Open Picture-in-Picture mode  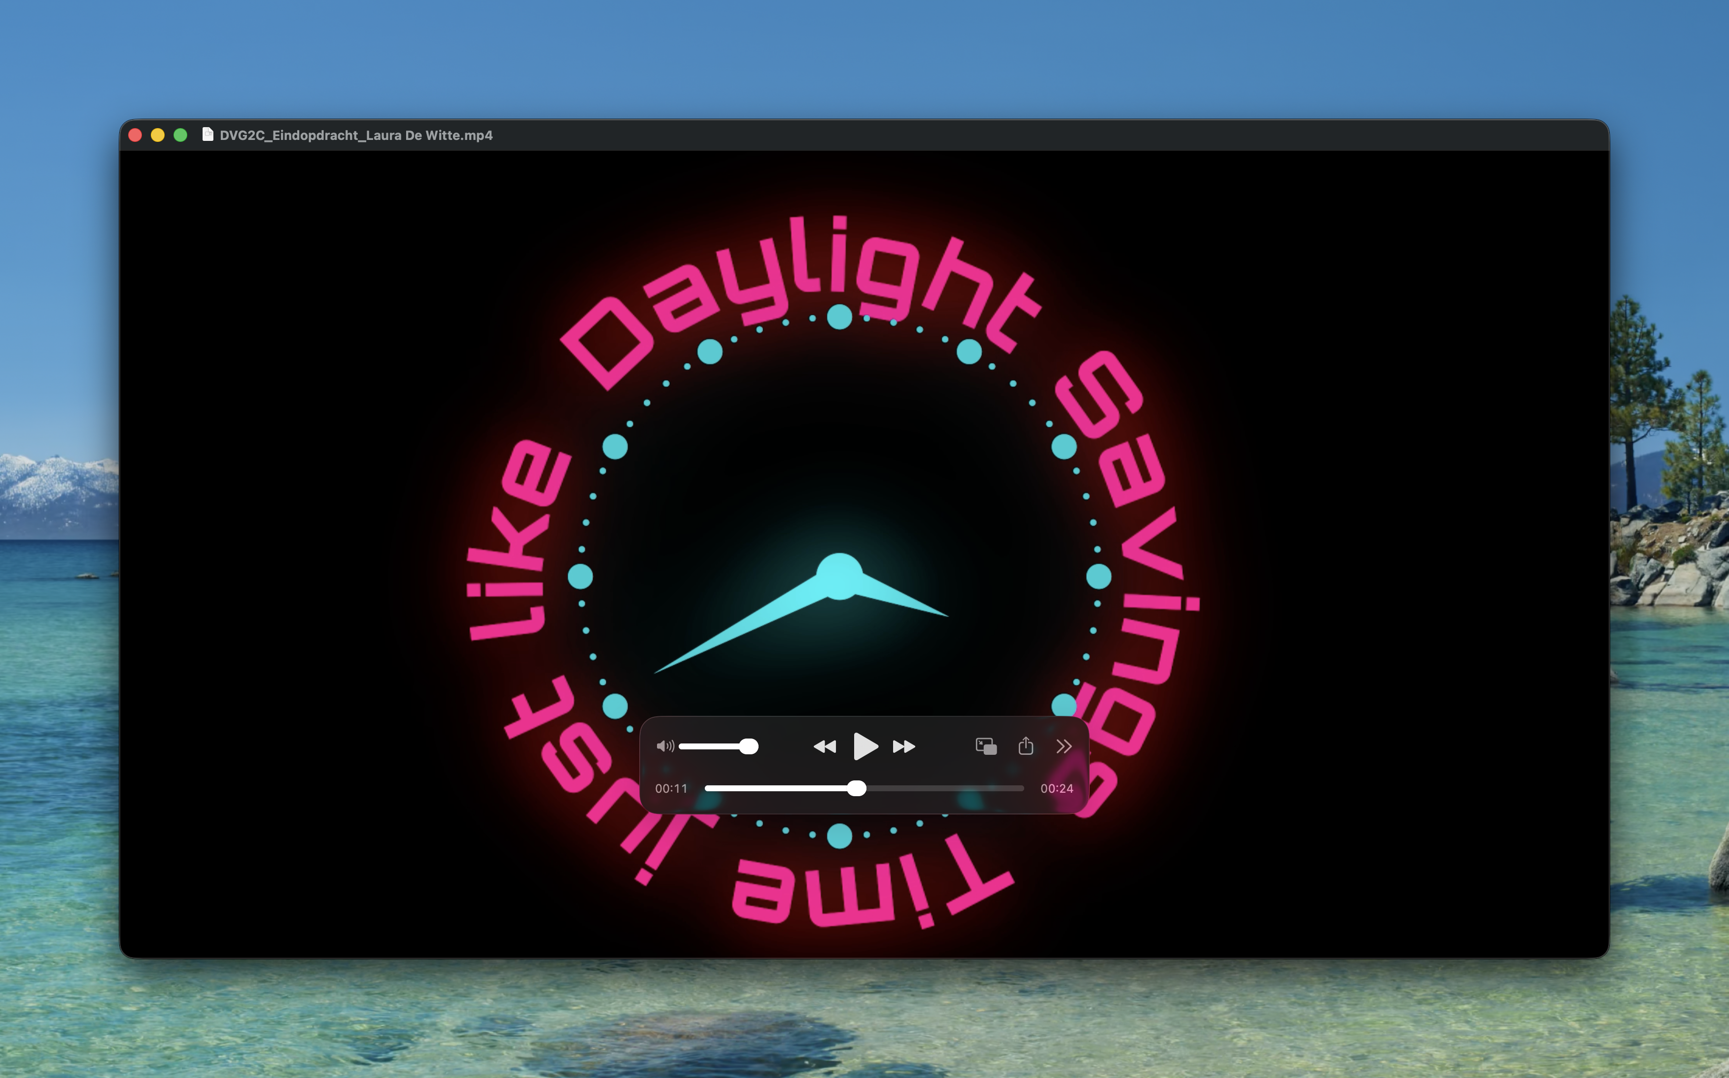986,746
